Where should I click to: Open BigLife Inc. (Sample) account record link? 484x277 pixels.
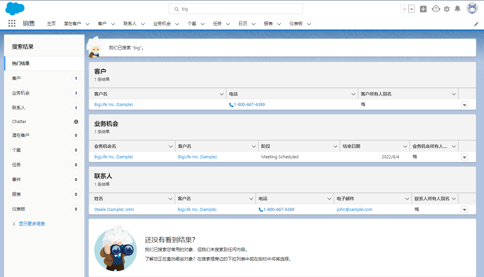[113, 105]
